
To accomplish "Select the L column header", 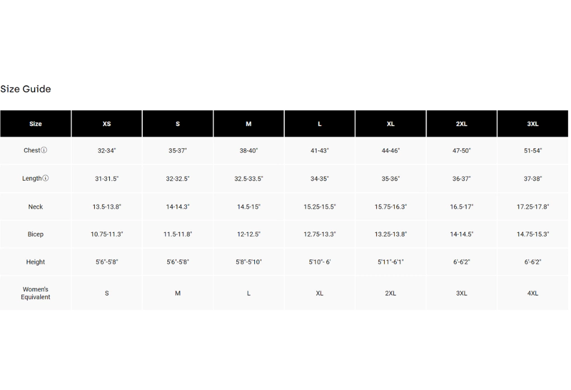I will (320, 124).
